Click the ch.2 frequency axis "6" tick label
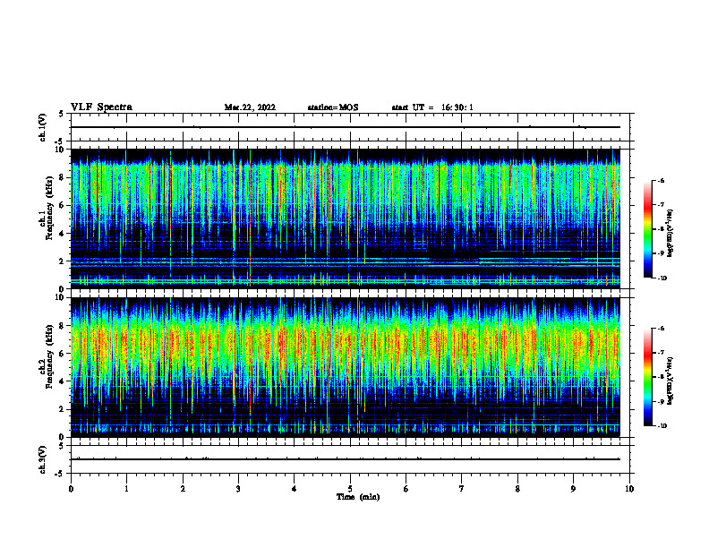 tap(63, 354)
